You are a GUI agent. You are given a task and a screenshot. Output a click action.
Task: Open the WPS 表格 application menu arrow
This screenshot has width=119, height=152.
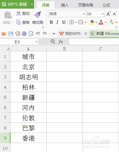[x=32, y=4]
